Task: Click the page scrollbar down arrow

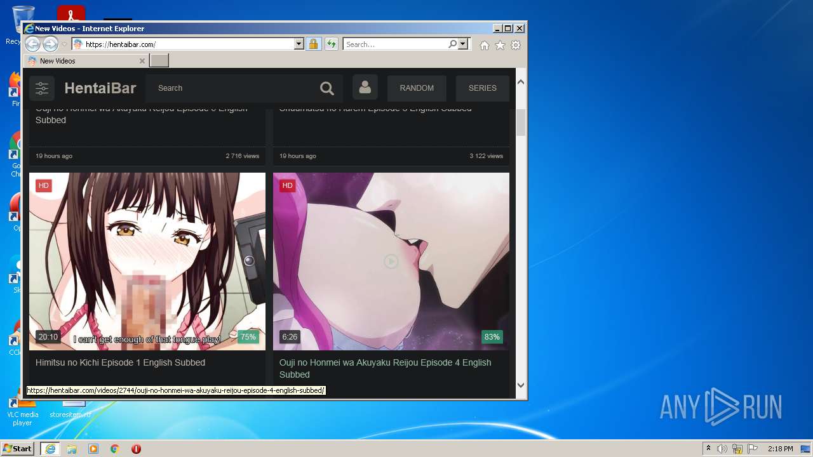Action: (x=521, y=385)
